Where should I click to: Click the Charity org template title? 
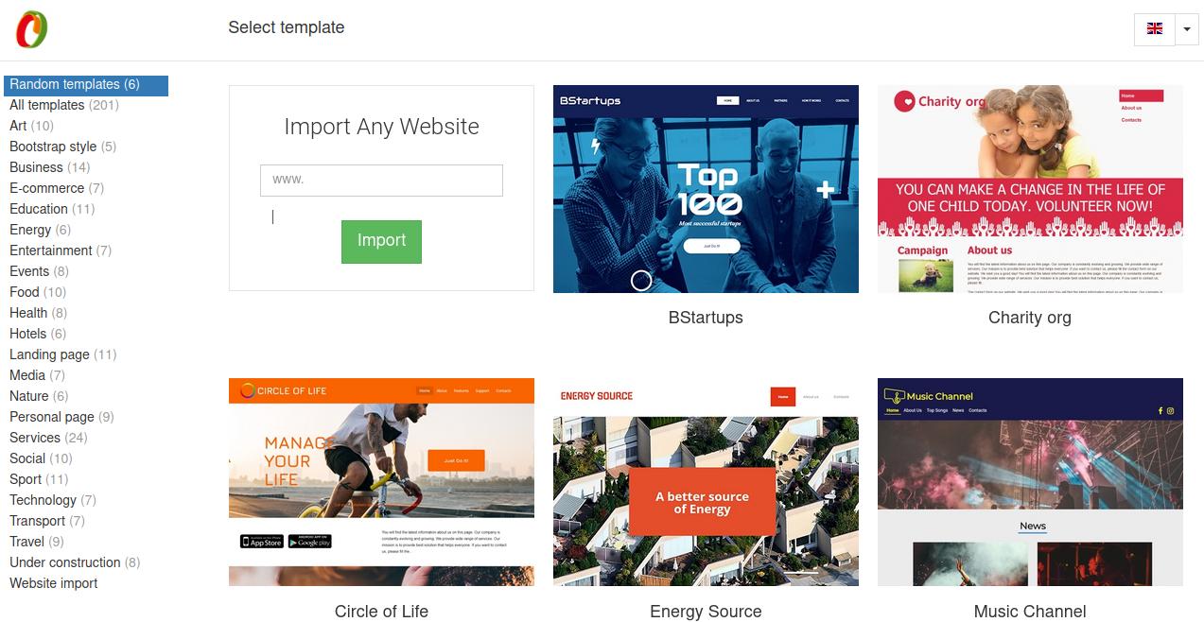coord(1030,318)
